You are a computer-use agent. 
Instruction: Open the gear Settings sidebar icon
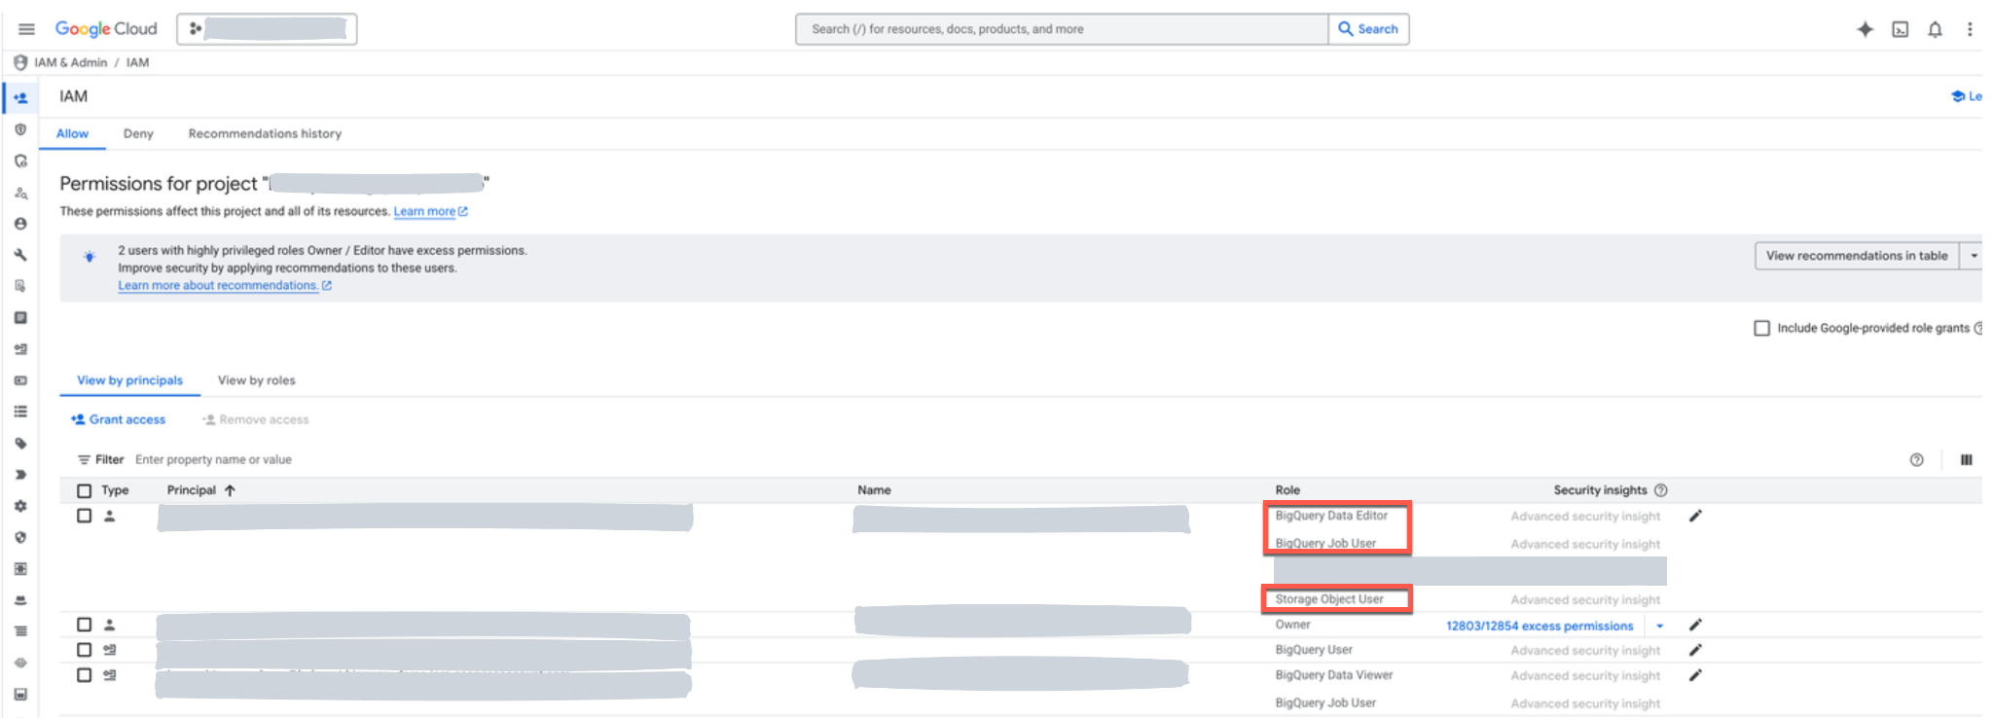[x=20, y=506]
